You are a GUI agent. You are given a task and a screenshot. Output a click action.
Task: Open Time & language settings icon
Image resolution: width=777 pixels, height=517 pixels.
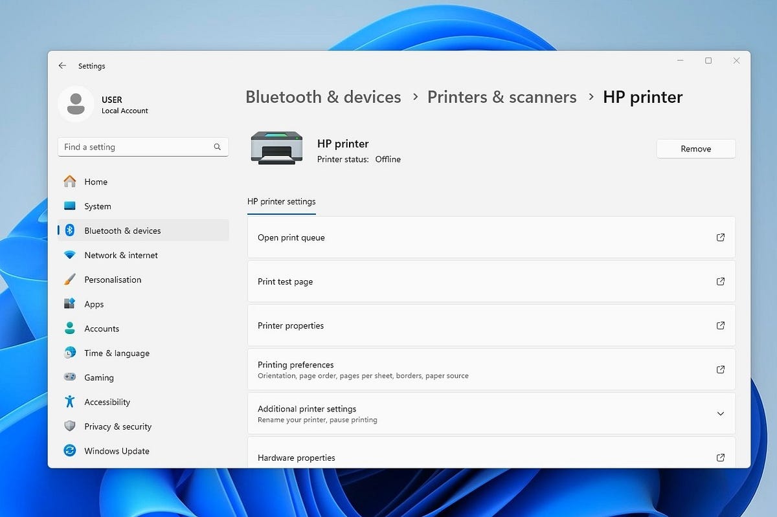pos(70,353)
